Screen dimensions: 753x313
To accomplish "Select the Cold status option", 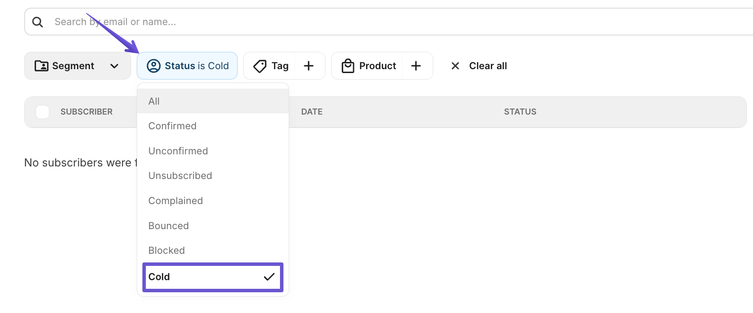I will pyautogui.click(x=213, y=277).
